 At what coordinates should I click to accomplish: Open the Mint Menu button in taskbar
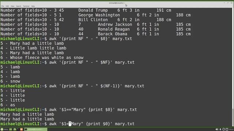pyautogui.click(x=4, y=130)
